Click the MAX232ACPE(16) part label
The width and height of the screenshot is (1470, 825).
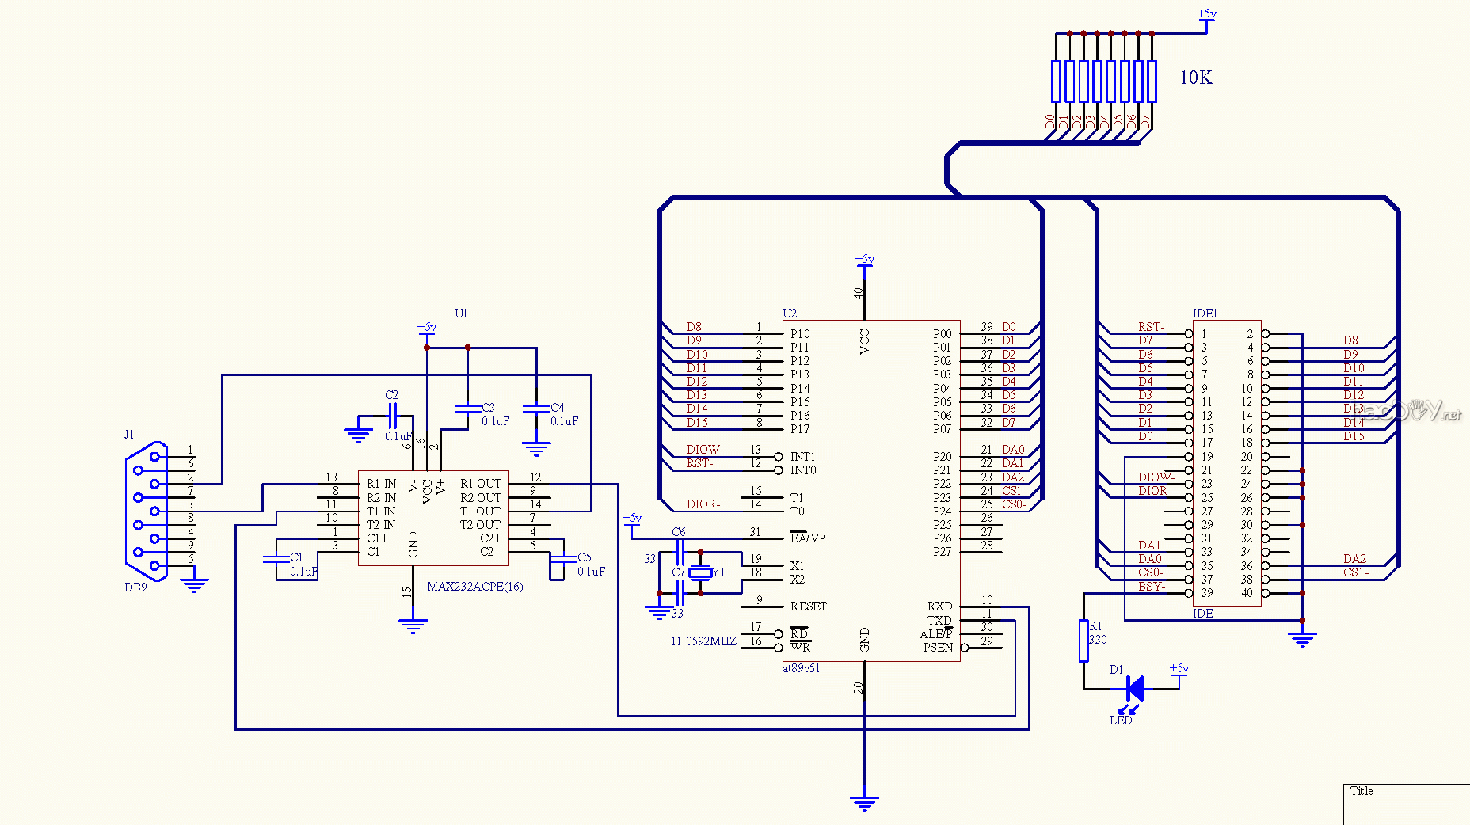tap(474, 587)
